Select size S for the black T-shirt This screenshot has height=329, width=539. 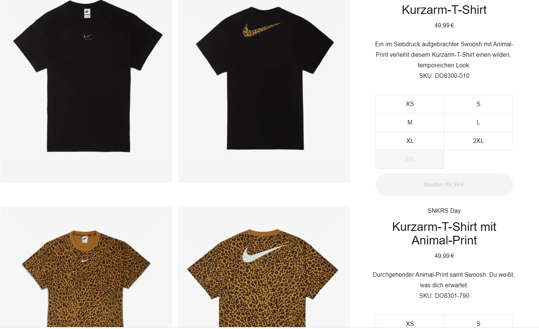pos(478,104)
